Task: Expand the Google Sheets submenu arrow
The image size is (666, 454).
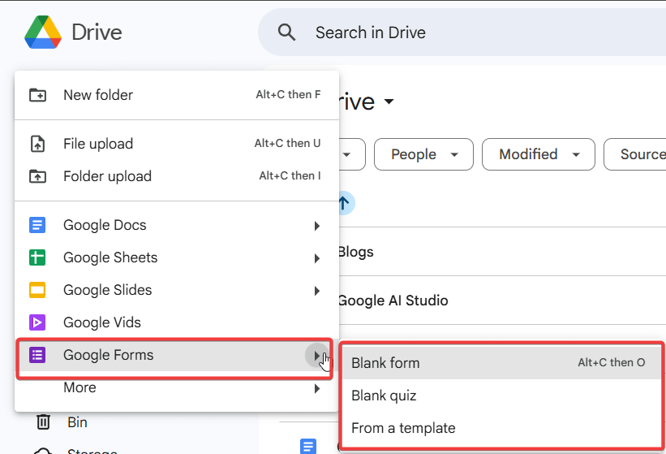Action: 317,258
